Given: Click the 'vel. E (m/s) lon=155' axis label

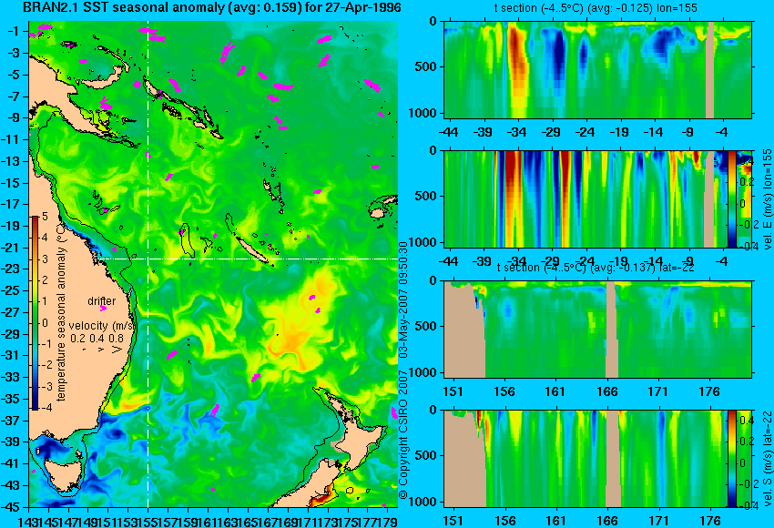Looking at the screenshot, I should [x=767, y=198].
